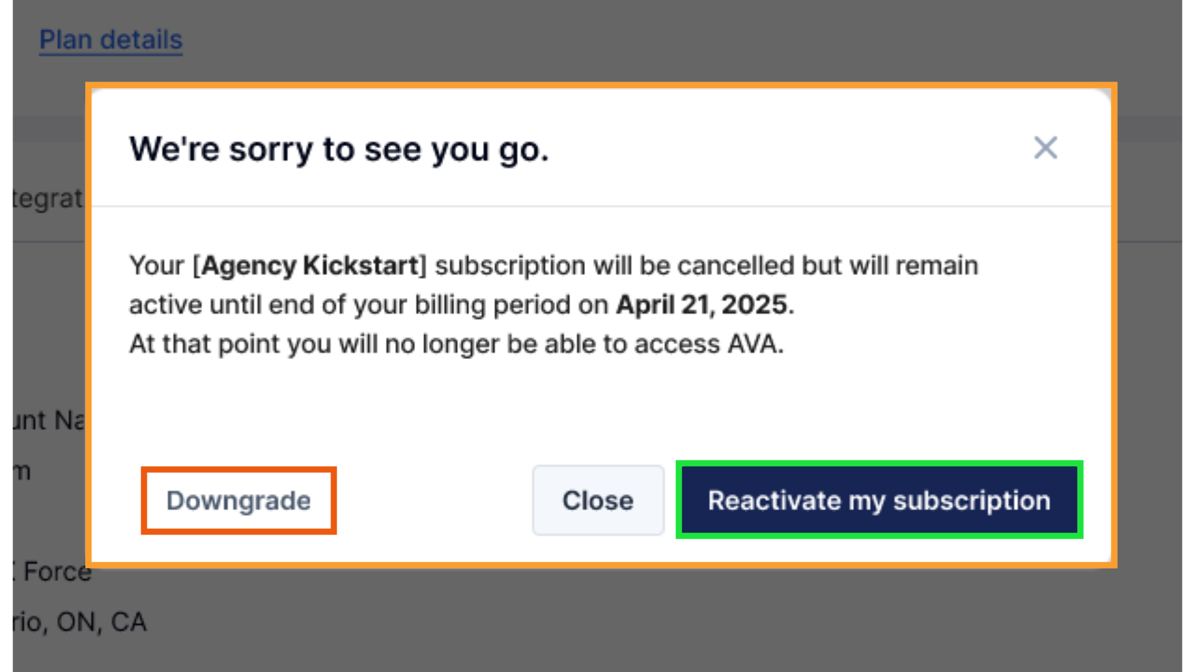
Task: Click the bold Agency Kickstart plan name
Action: (309, 264)
